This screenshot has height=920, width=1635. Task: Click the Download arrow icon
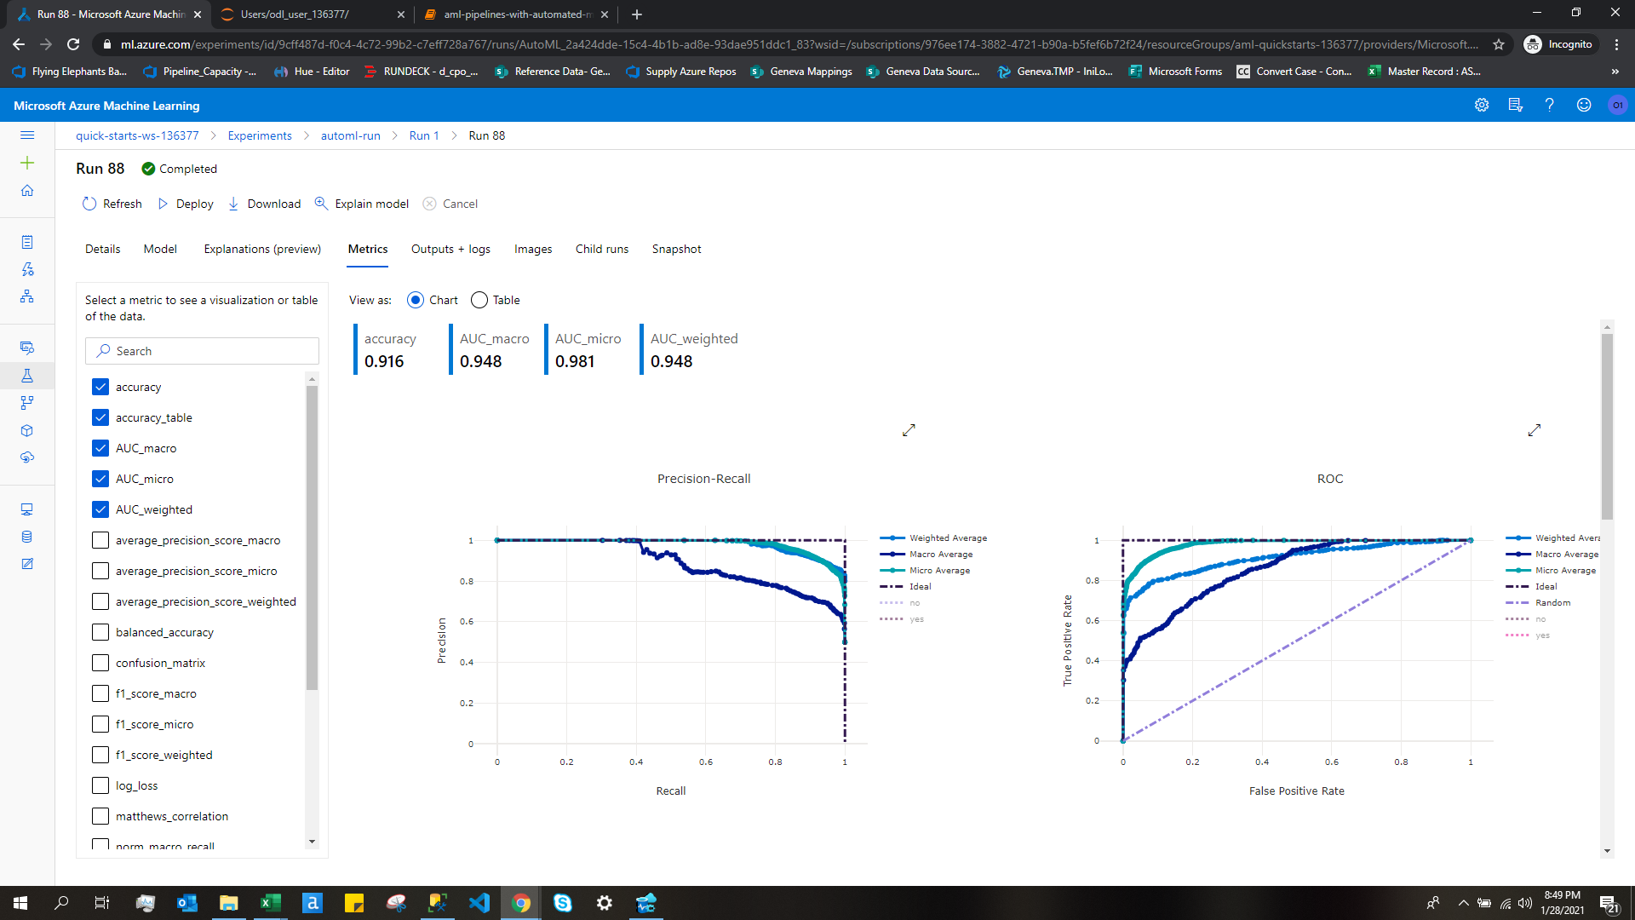coord(233,204)
